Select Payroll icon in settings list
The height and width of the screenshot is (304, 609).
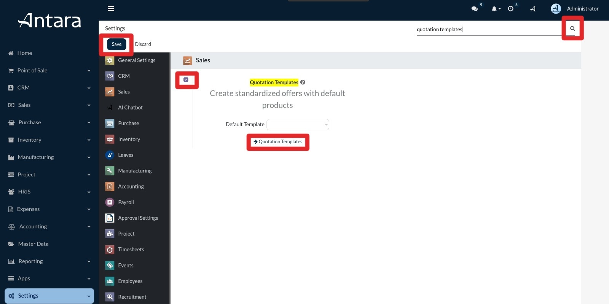tap(110, 202)
